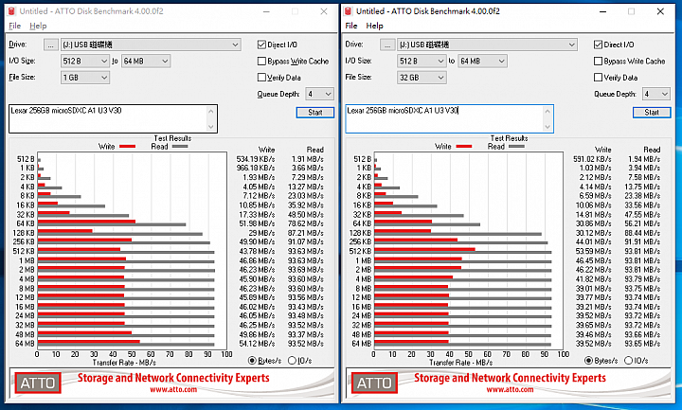Click ATTO app icon in right window title bar
The image size is (682, 410).
pos(349,11)
